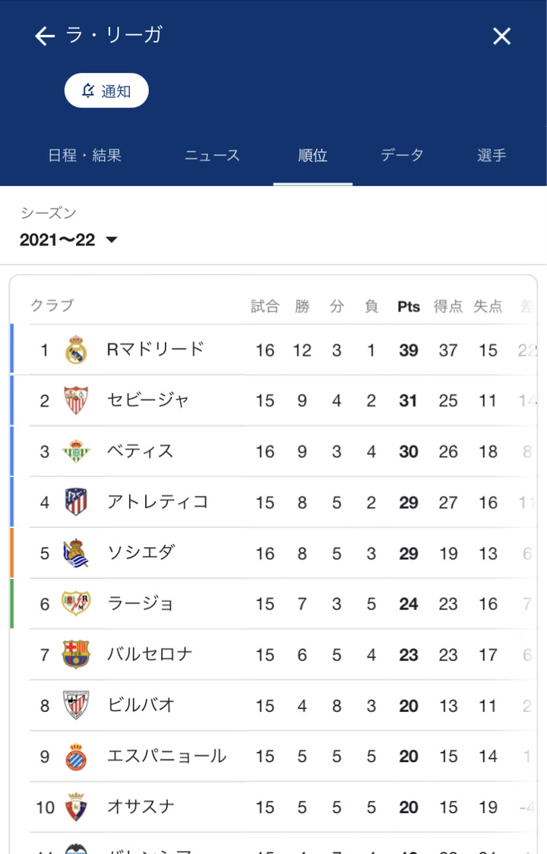This screenshot has width=547, height=854.
Task: Click the Real Sociedad crest
Action: tap(76, 553)
